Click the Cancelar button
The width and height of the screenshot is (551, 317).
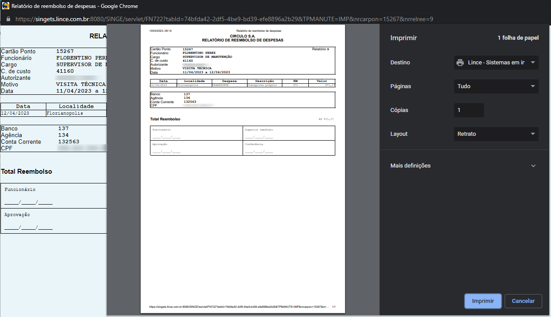click(523, 301)
